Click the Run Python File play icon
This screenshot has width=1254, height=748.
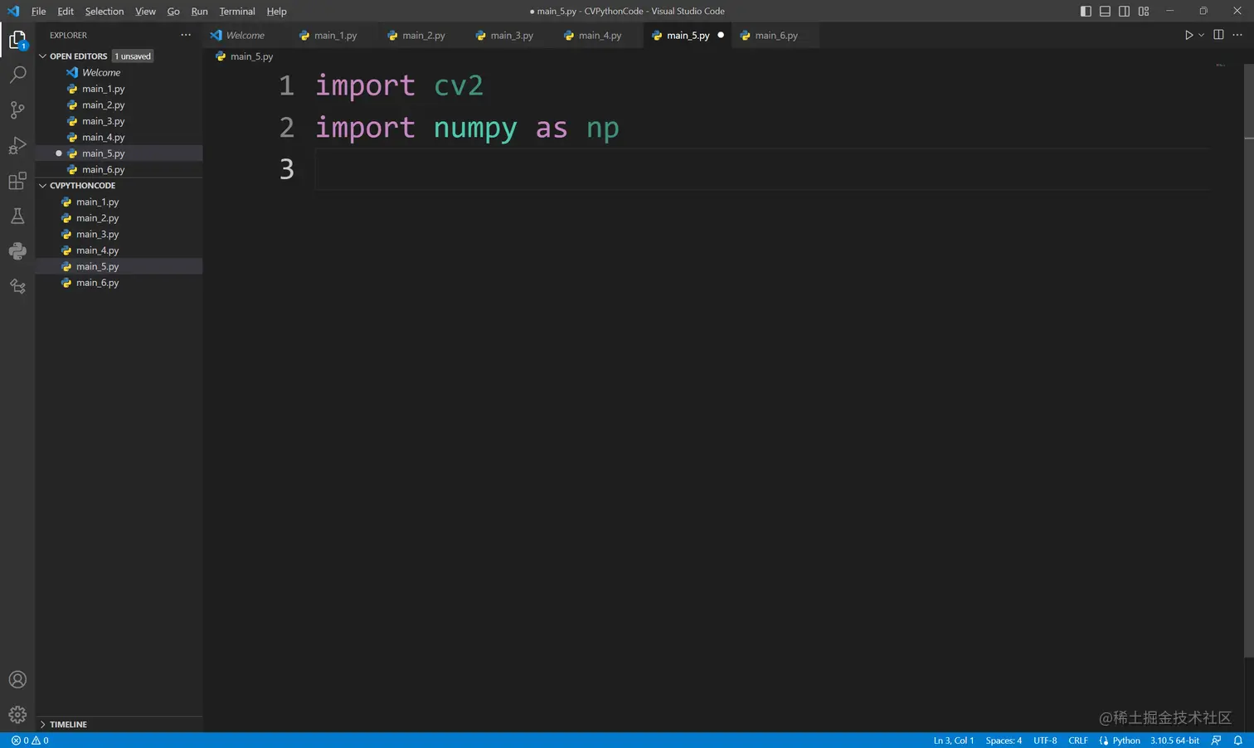(x=1188, y=35)
